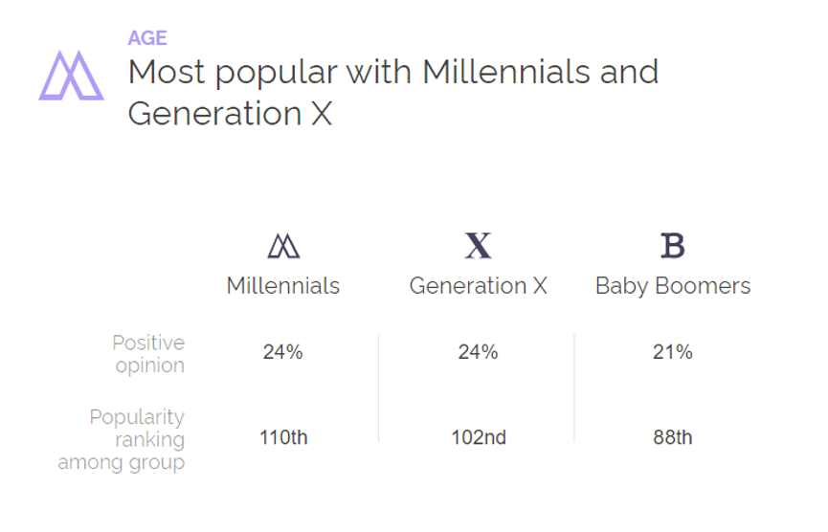Select the AGE section label

coord(147,38)
